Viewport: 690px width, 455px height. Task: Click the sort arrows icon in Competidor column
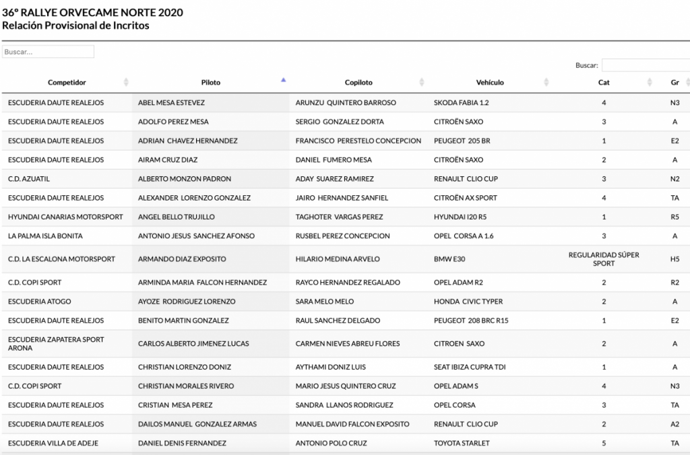pyautogui.click(x=126, y=82)
